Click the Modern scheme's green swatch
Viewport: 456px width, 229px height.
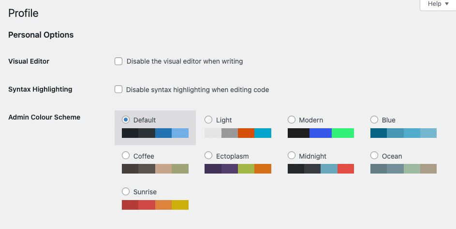[343, 133]
